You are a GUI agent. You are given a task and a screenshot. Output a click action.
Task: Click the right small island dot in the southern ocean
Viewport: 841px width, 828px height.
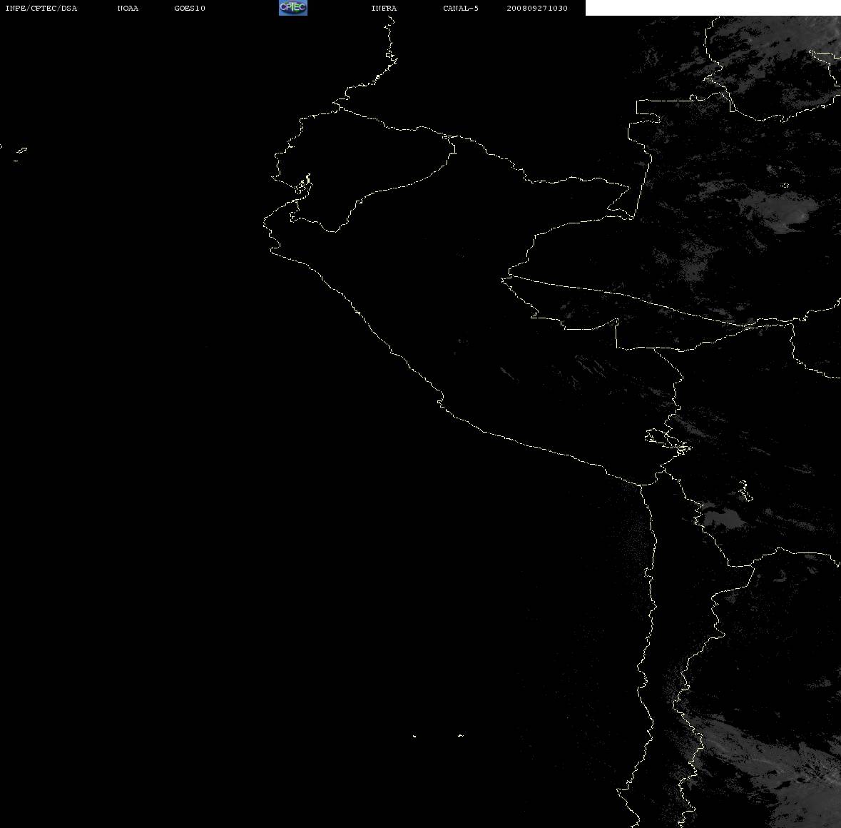461,735
